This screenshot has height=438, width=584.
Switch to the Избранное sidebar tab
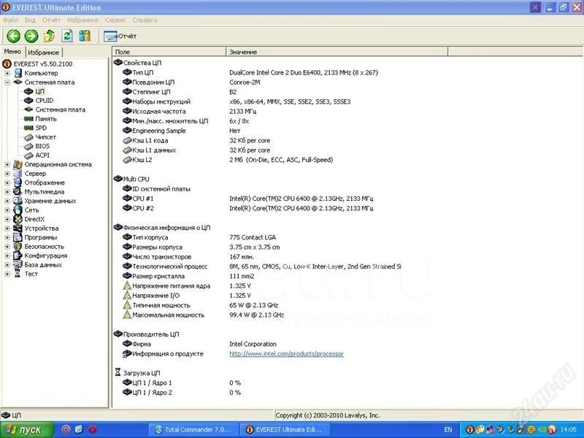44,53
